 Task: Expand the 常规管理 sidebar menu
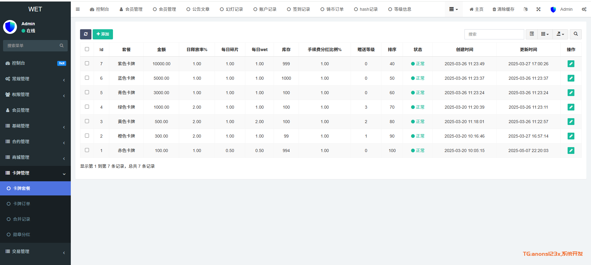click(x=35, y=79)
